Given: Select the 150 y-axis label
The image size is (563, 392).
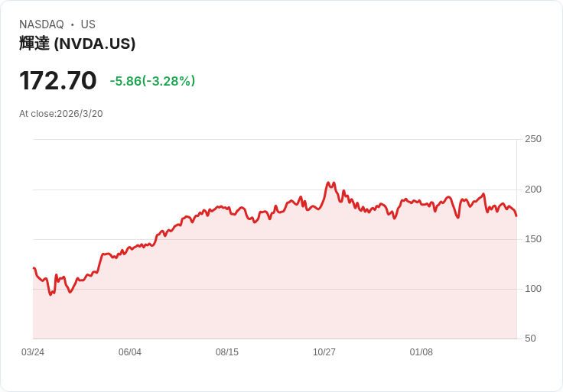Looking at the screenshot, I should (532, 239).
